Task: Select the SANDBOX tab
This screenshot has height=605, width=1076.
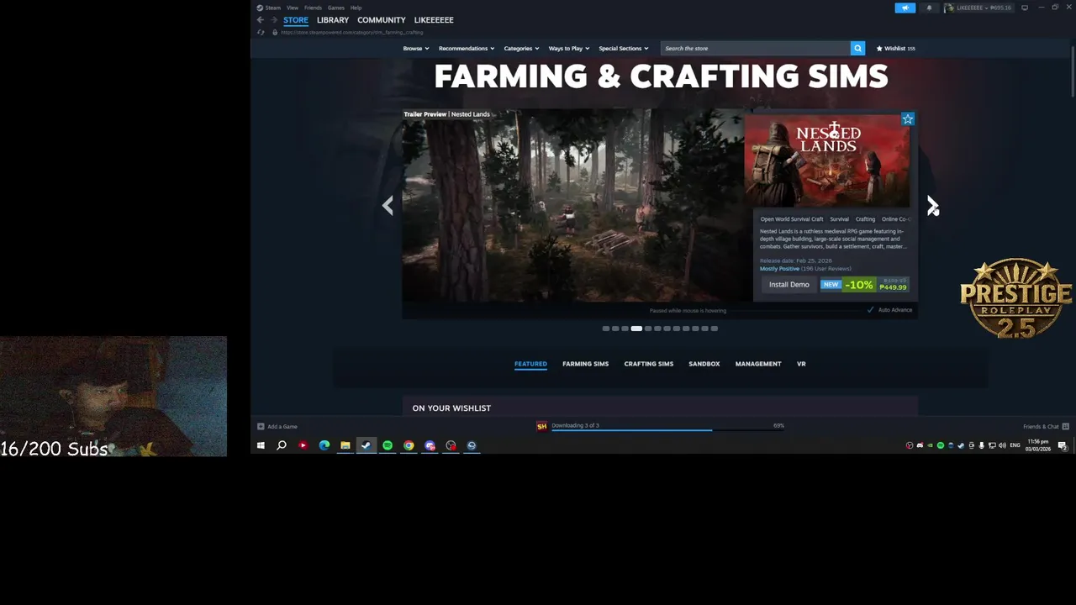Action: click(704, 364)
